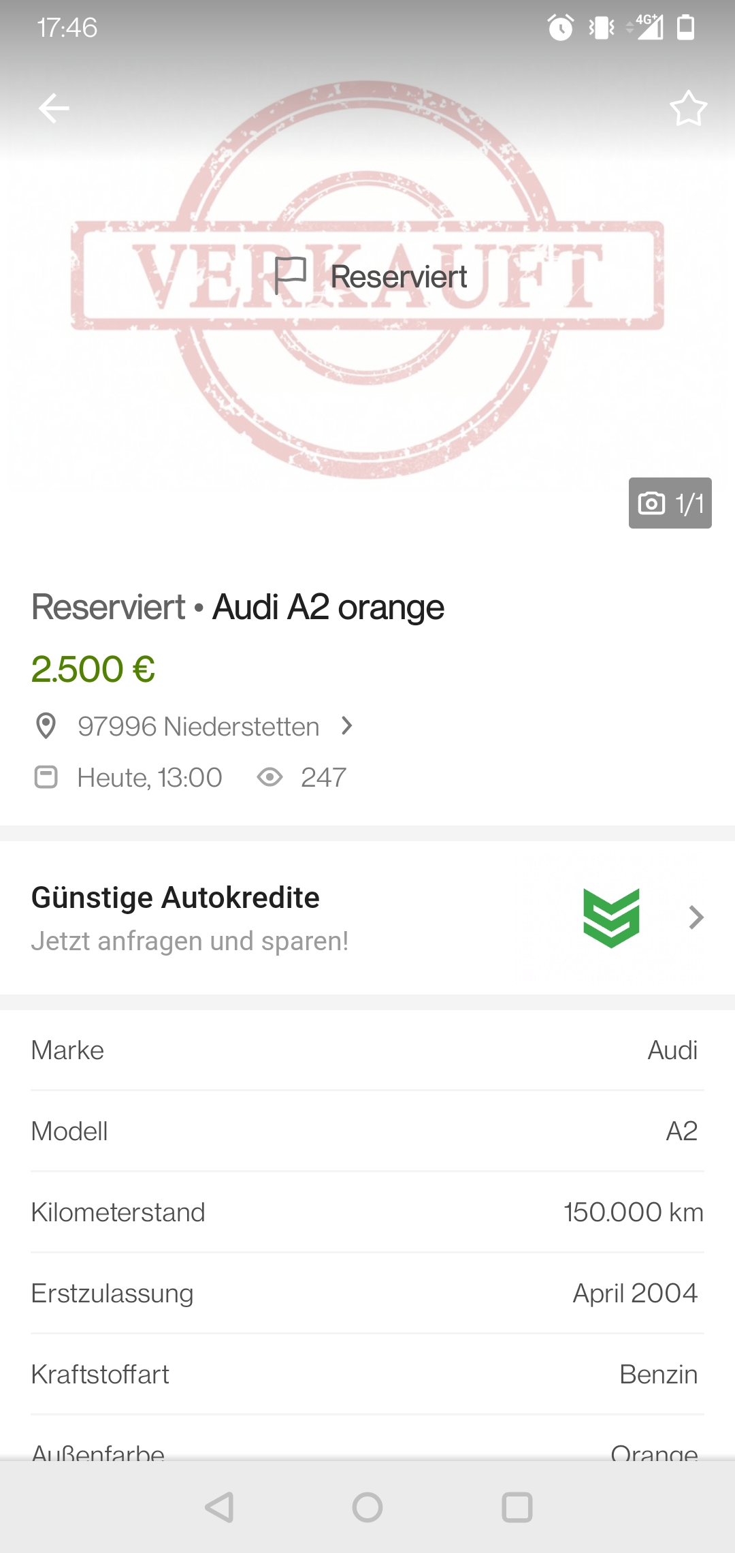735x1553 pixels.
Task: Expand the Autokredite chevron arrow
Action: tap(696, 917)
